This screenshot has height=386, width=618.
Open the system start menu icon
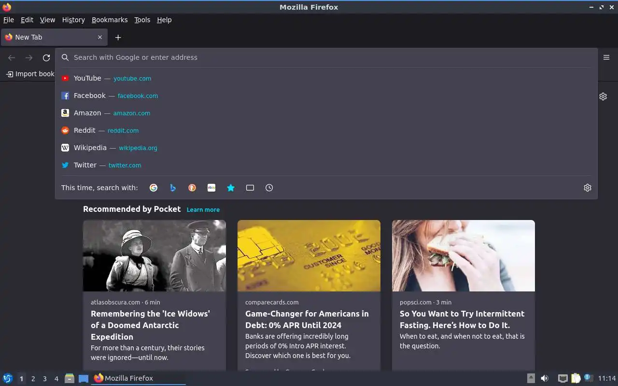(8, 378)
